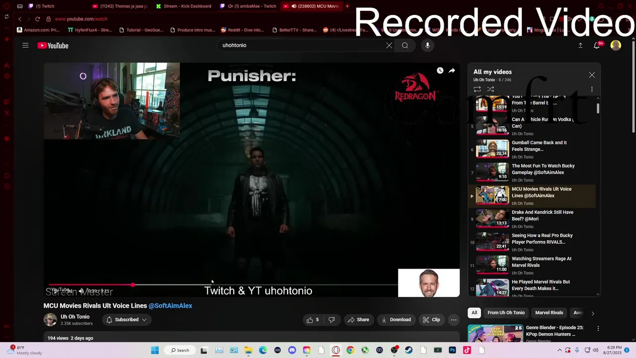Toggle loop playlist in All my videos
Screen dimensions: 636x358
coord(477,89)
